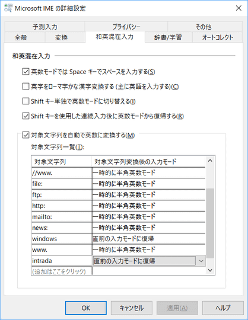Open the オートコレクト tab
248x320 pixels.
[x=217, y=37]
